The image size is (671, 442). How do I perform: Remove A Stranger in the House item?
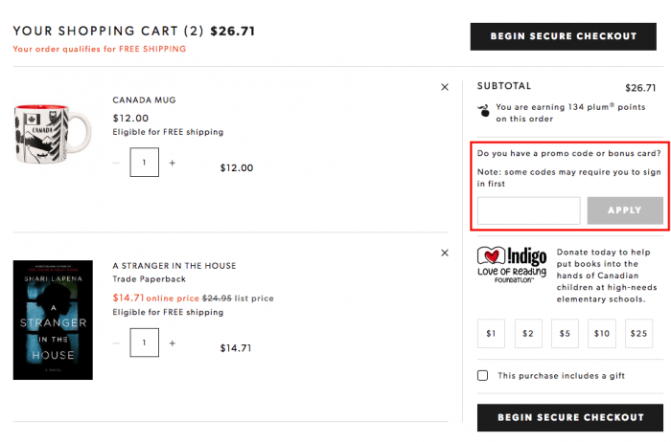click(445, 253)
